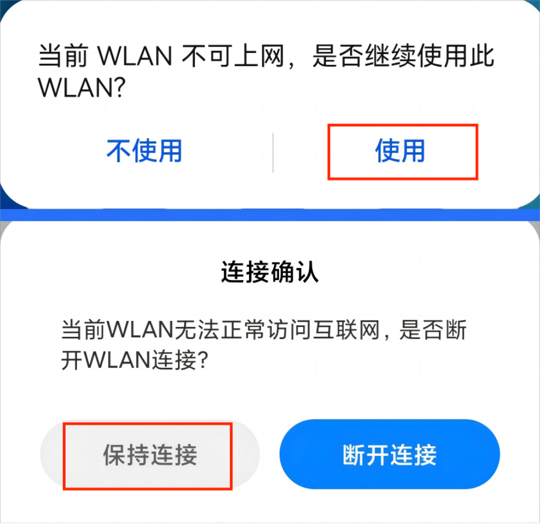Click vertical divider between 不使用 and 使用
Screen dimensions: 540x529
pos(273,152)
